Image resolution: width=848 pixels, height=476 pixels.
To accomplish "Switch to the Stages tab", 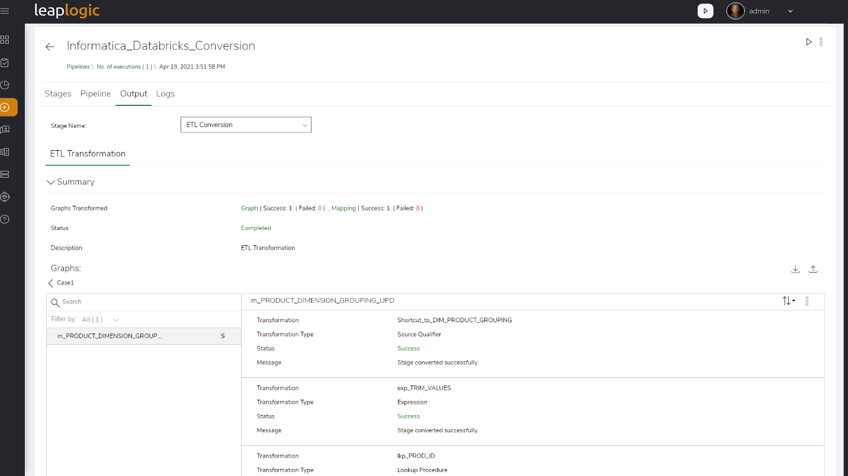I will (58, 93).
